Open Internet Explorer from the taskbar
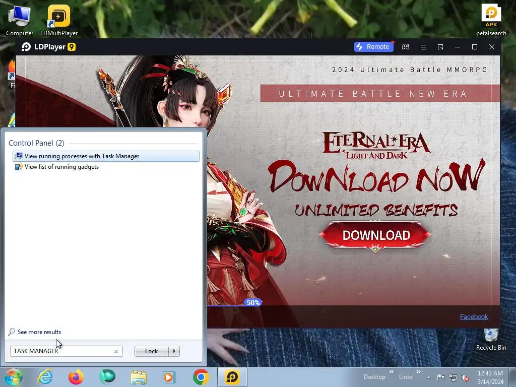516x387 pixels. [x=45, y=377]
